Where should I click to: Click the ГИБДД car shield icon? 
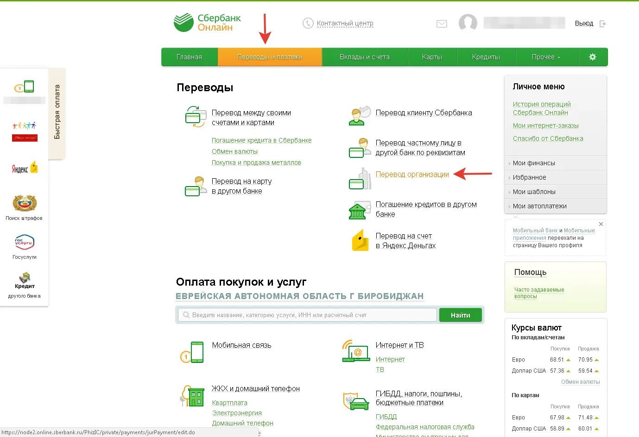[356, 401]
